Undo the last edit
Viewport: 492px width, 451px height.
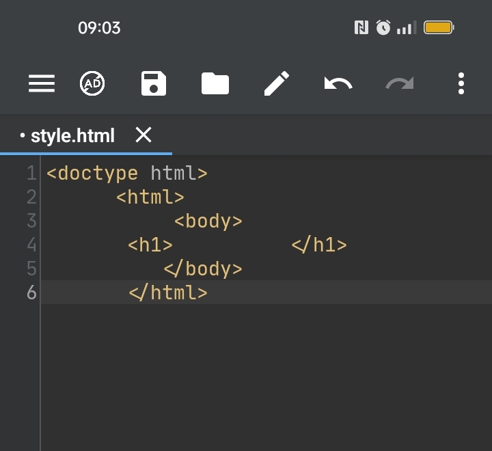coord(338,84)
